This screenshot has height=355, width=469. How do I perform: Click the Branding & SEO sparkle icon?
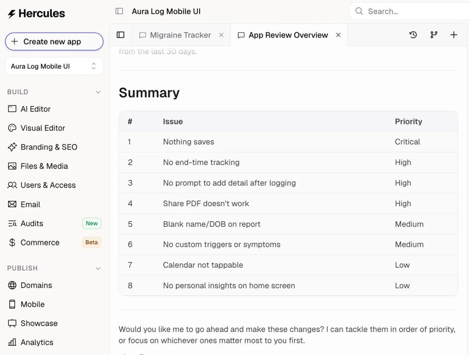click(x=12, y=147)
